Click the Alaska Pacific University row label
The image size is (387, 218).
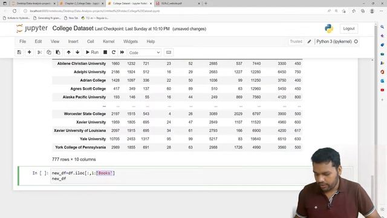[84, 97]
